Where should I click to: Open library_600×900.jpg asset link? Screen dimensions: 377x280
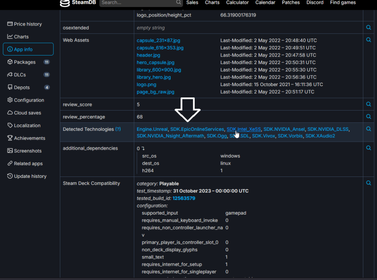pyautogui.click(x=159, y=70)
